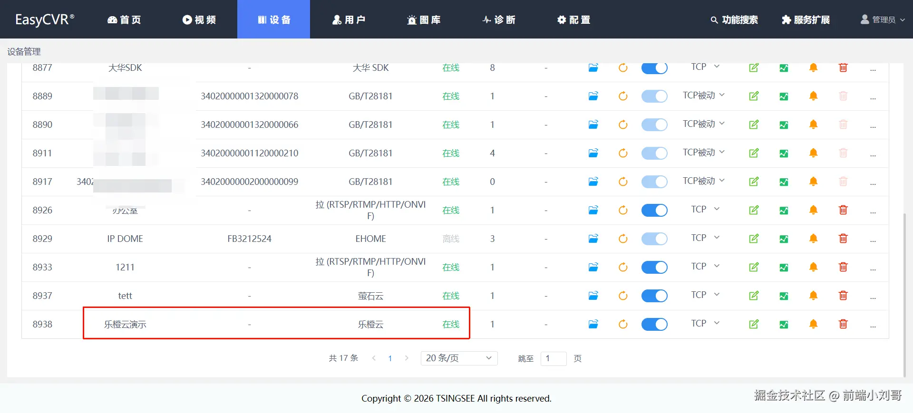
Task: Open TCP被动 dropdown for device 8889
Action: click(704, 96)
